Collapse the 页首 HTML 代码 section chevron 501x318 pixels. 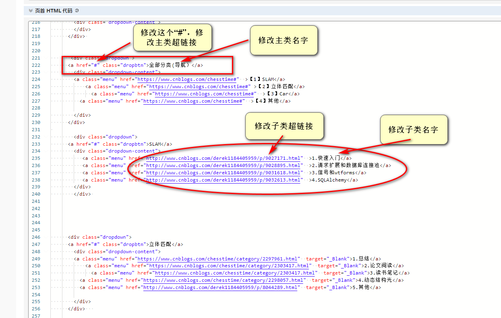pos(31,10)
